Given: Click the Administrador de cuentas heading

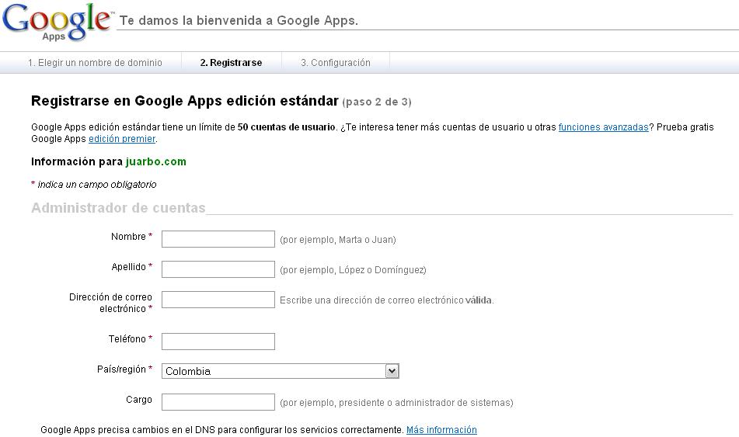Looking at the screenshot, I should (x=118, y=208).
